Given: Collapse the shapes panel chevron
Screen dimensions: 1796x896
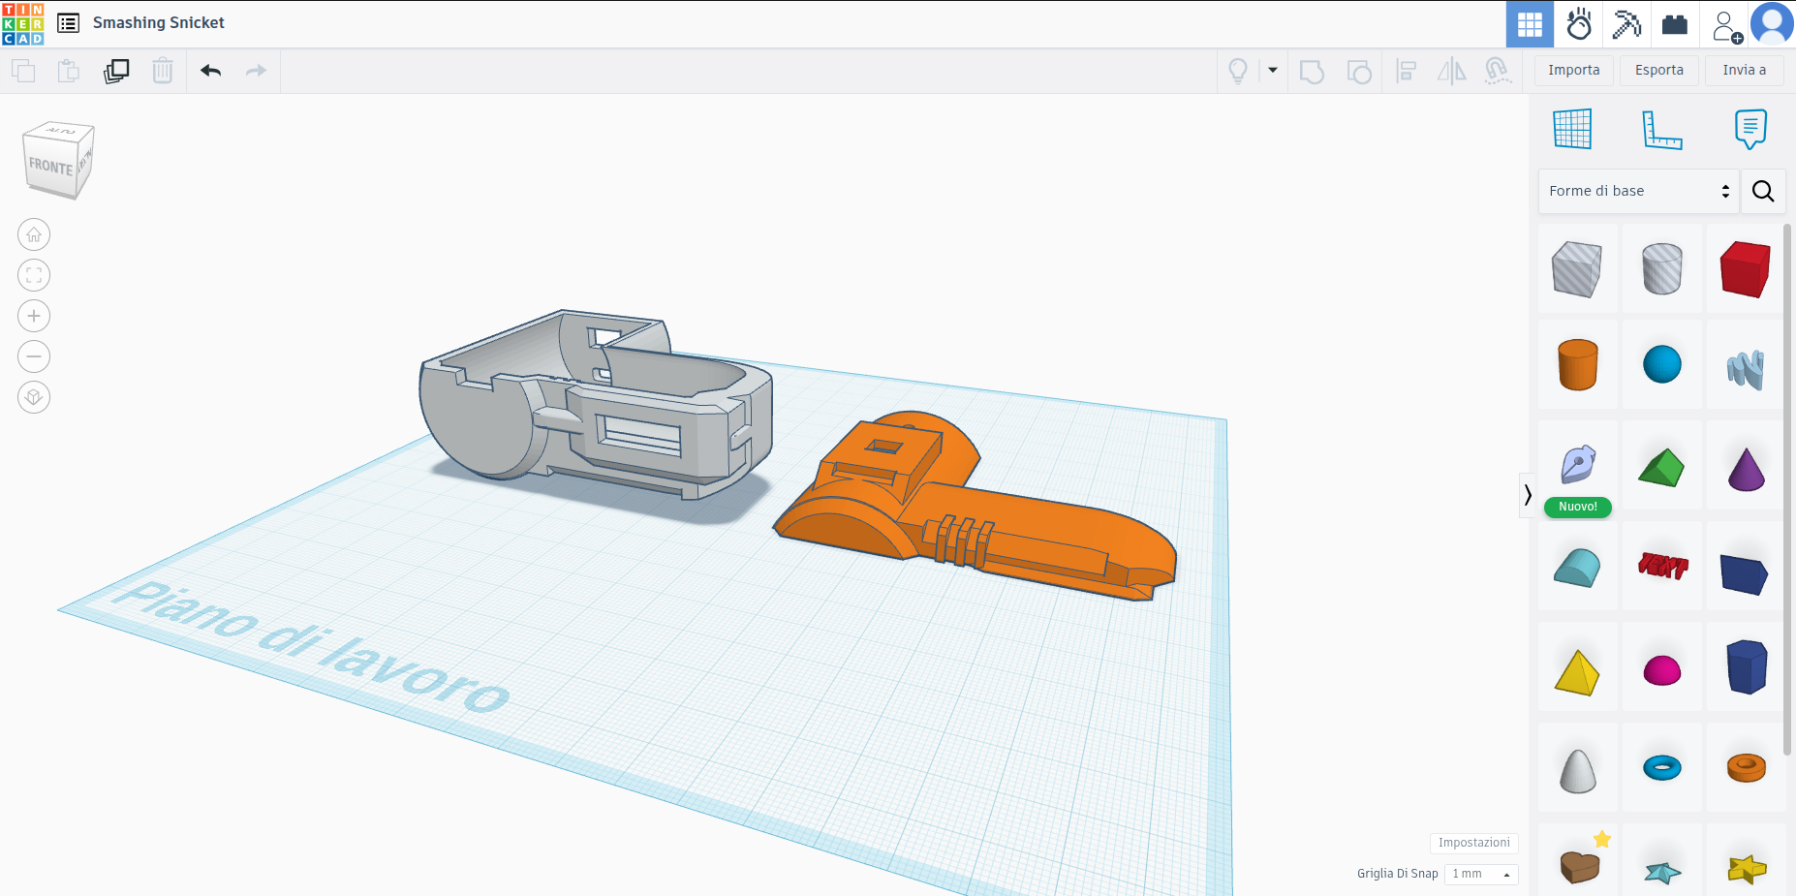Looking at the screenshot, I should click(1528, 495).
